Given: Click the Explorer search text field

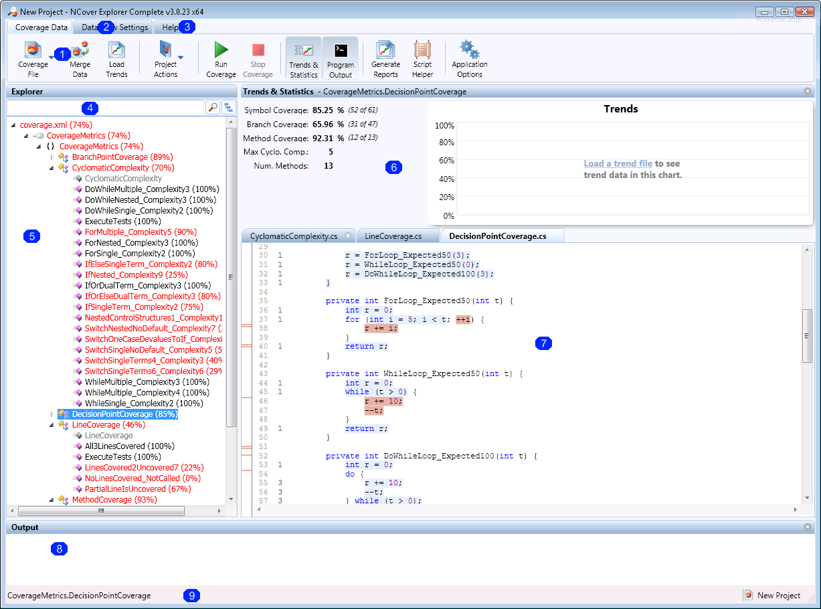Looking at the screenshot, I should tap(104, 107).
